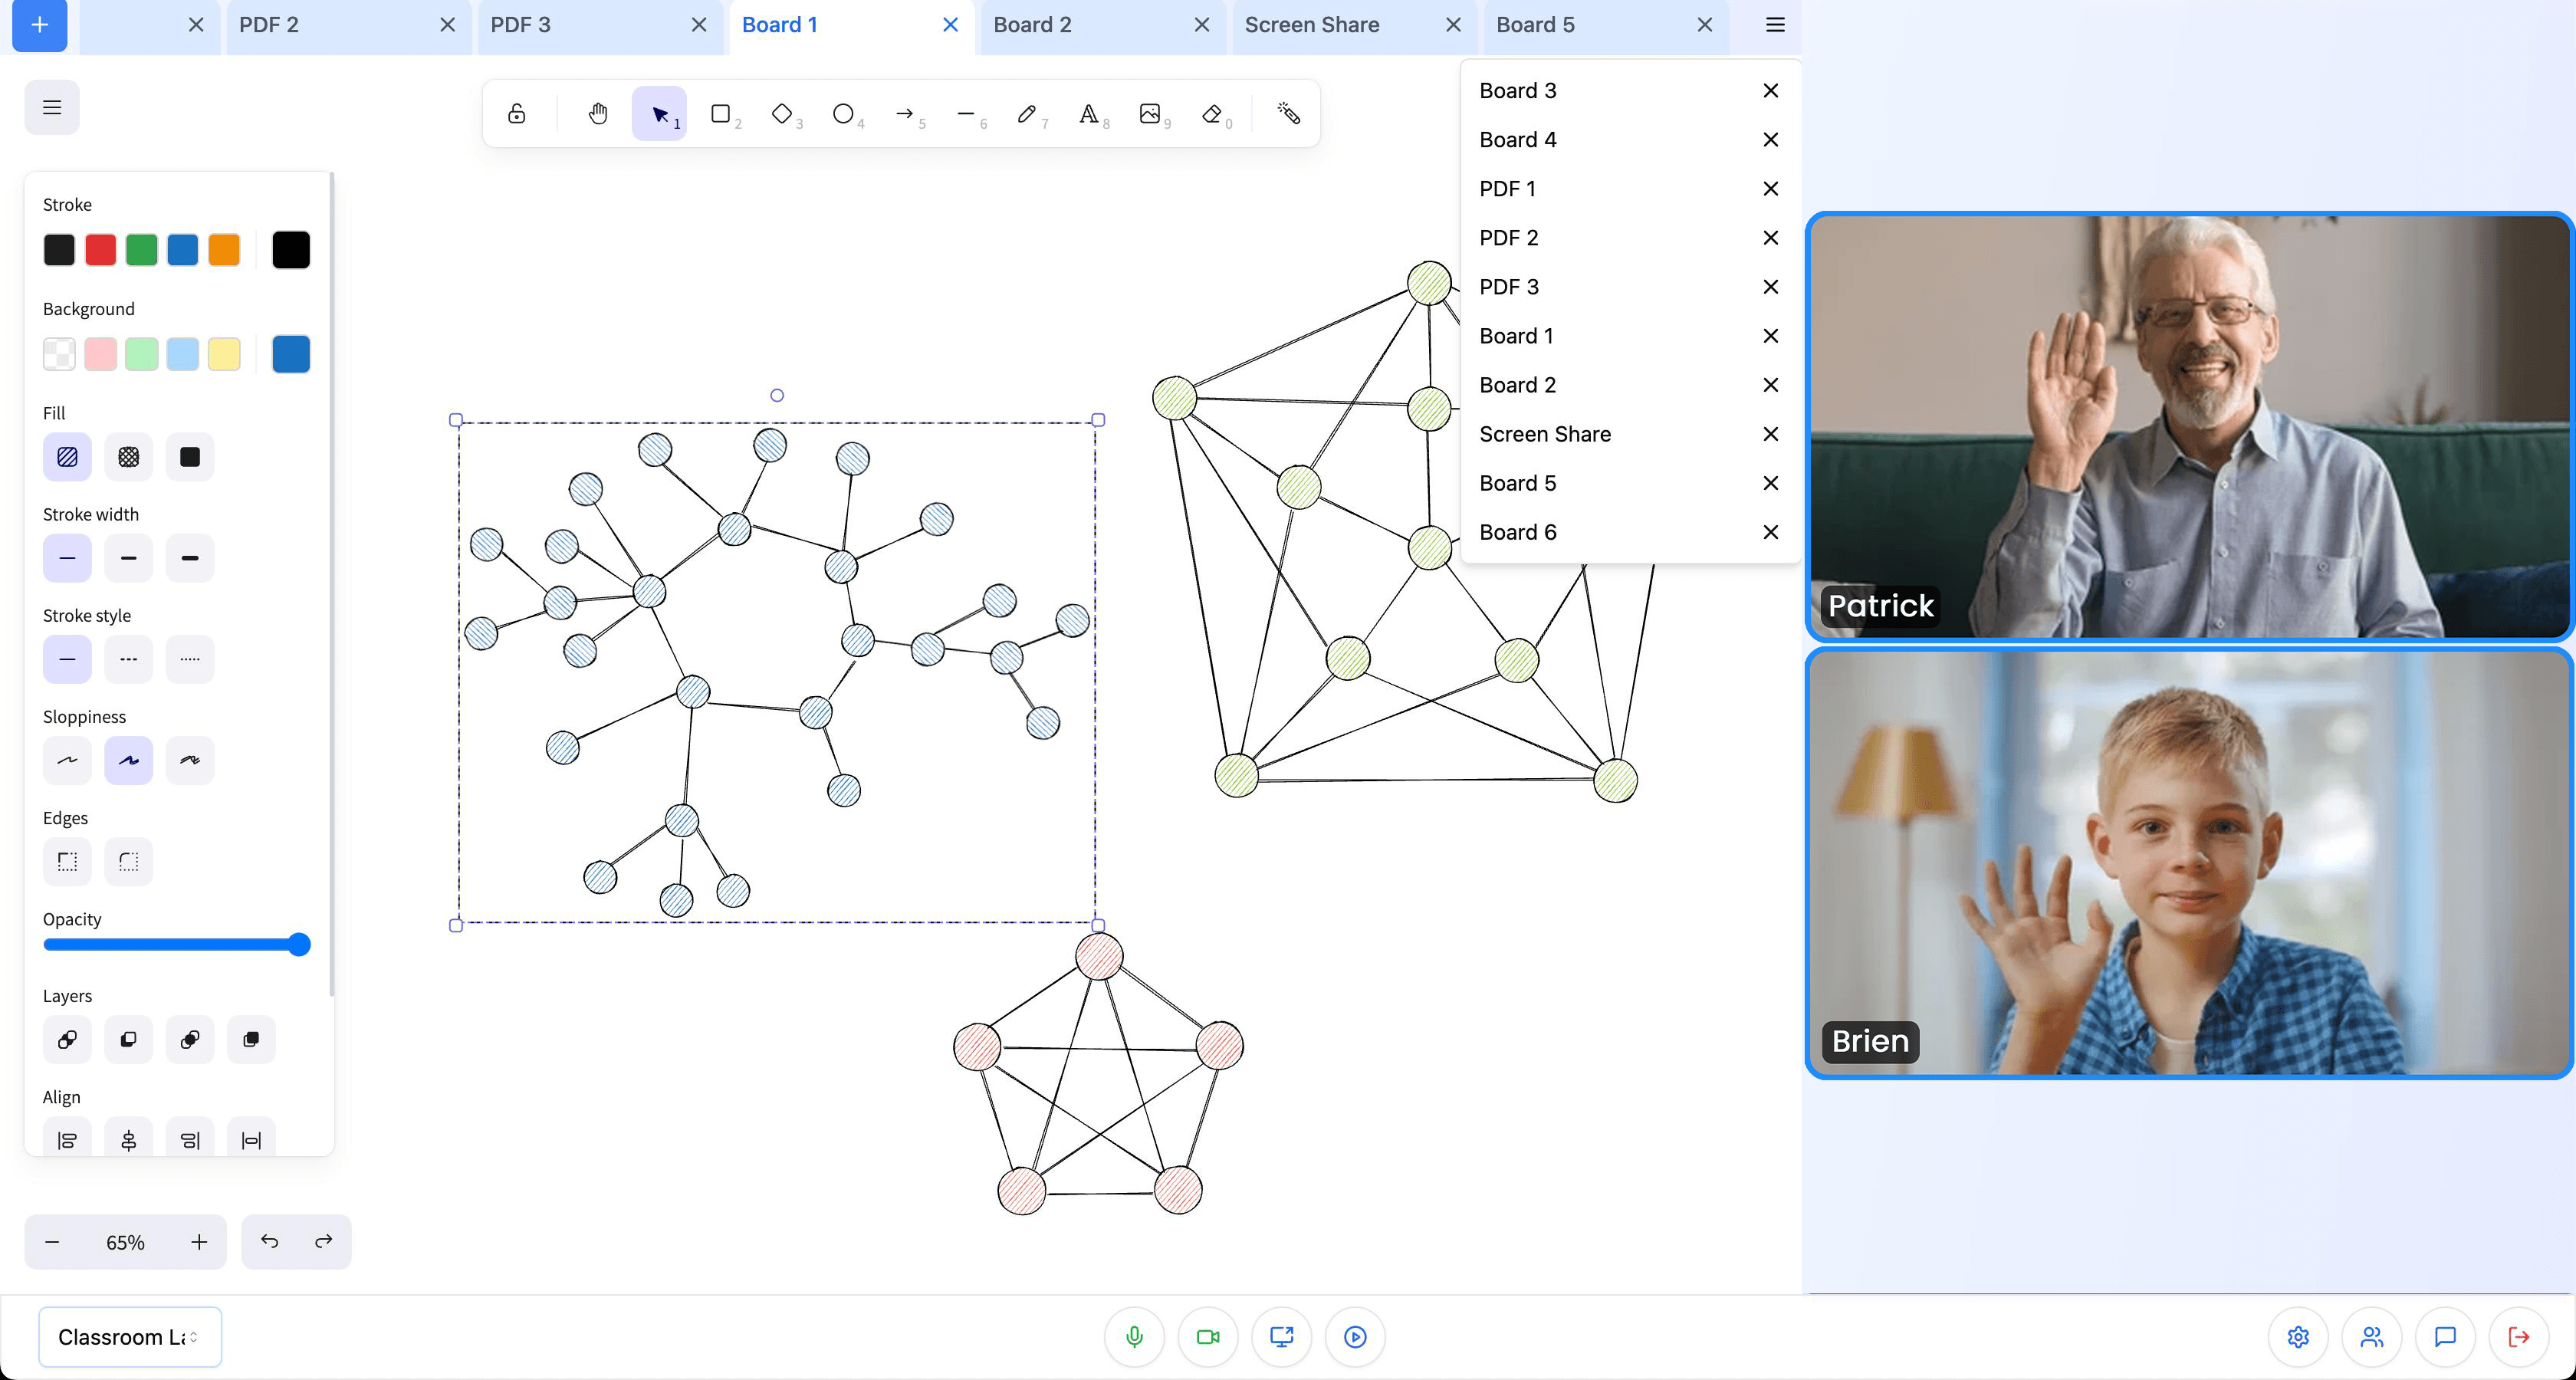Expand full tab overflow menu
The image size is (2576, 1380).
(1773, 24)
